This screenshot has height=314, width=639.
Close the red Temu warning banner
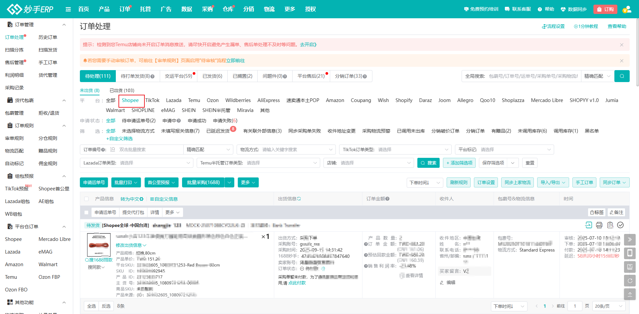[x=621, y=45]
